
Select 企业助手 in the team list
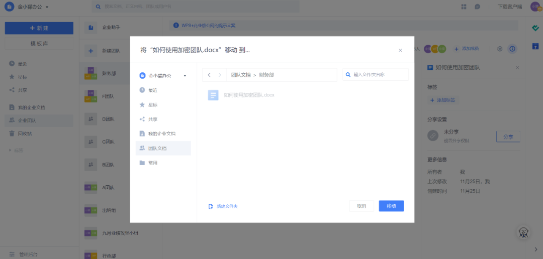click(x=111, y=27)
